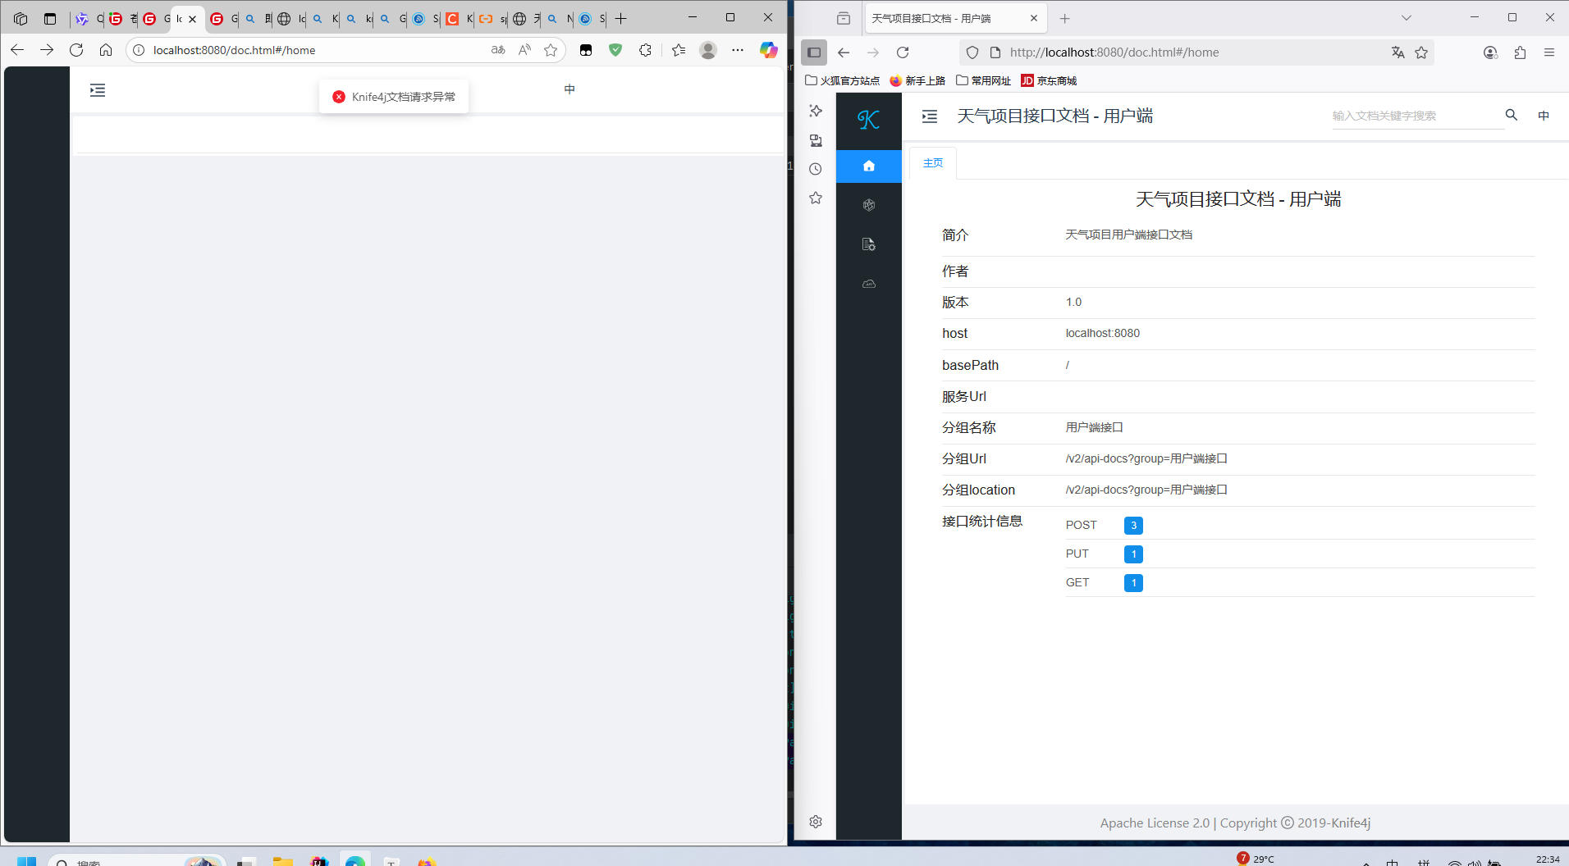This screenshot has width=1569, height=866.
Task: Select the 天气项目接口文档 Firefox tab
Action: tap(945, 18)
